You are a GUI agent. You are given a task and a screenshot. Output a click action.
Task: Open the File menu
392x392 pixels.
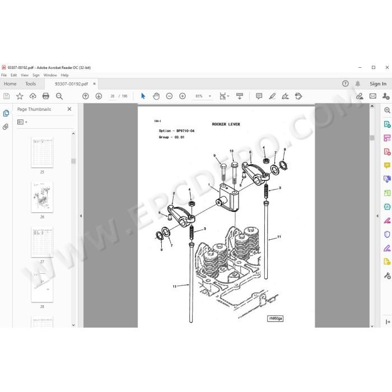tap(4, 75)
